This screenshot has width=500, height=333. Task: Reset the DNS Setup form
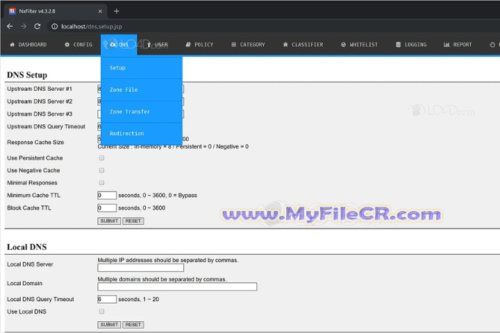[x=133, y=221]
